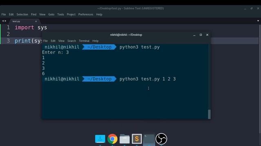Image resolution: width=261 pixels, height=146 pixels.
Task: Open the terminal File menu
Action: 45,41
